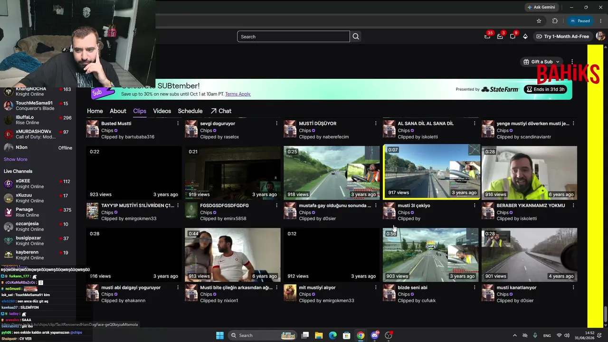Click the Terms Apply link

[238, 94]
